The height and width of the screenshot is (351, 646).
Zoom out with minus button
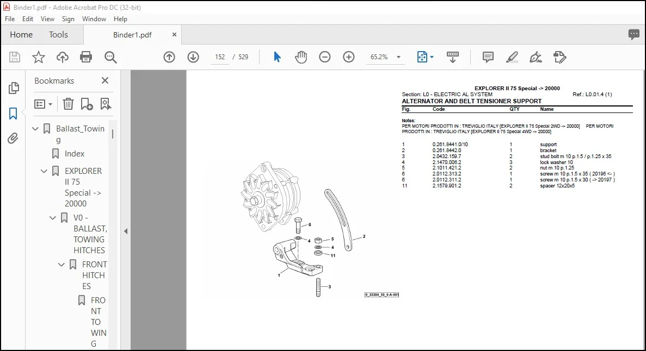pyautogui.click(x=325, y=57)
